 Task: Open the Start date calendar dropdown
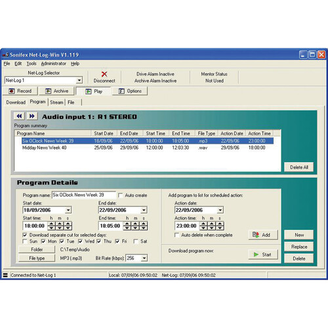[68, 210]
